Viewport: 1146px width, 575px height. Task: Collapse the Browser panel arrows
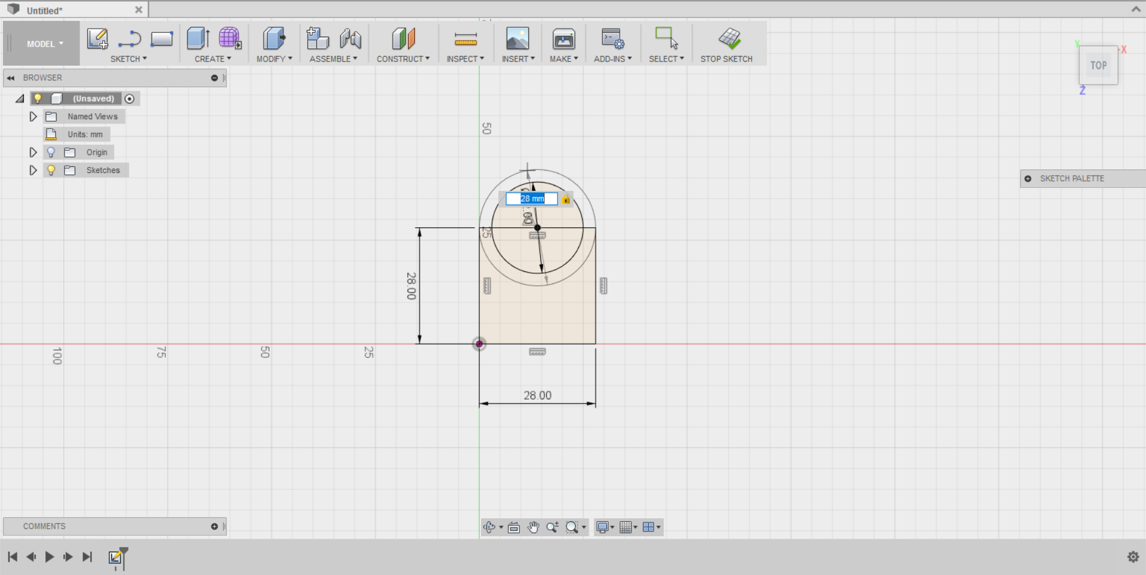tap(11, 78)
